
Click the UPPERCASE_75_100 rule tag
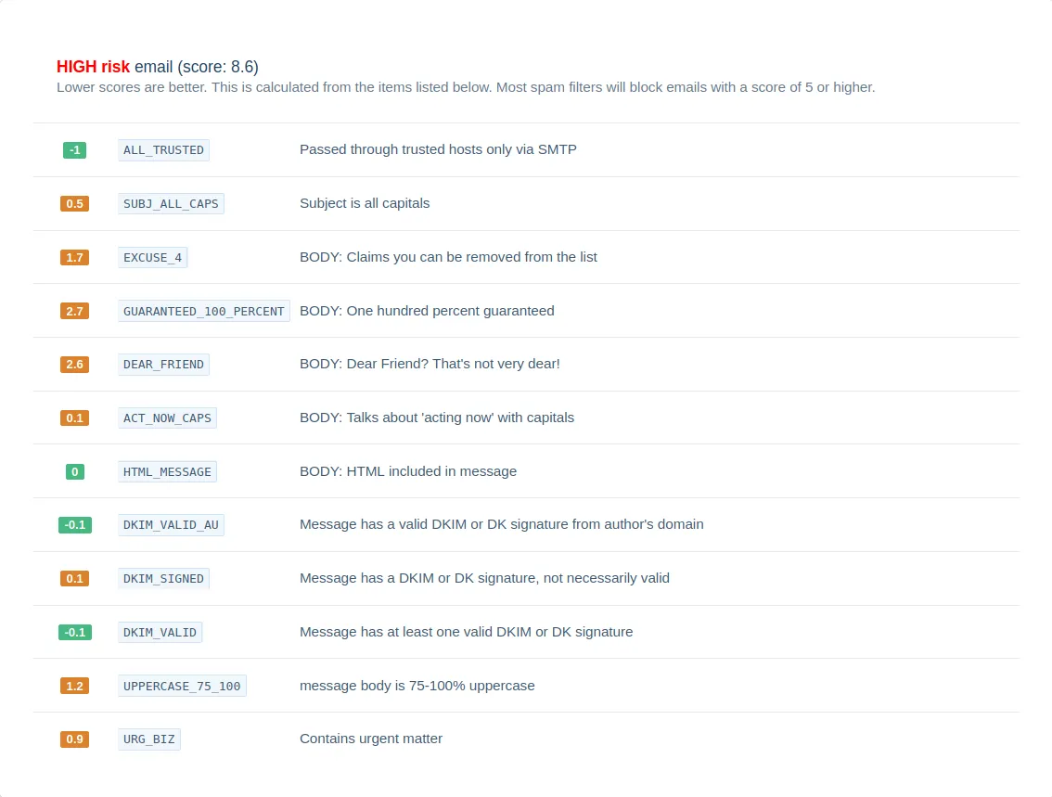tap(182, 686)
